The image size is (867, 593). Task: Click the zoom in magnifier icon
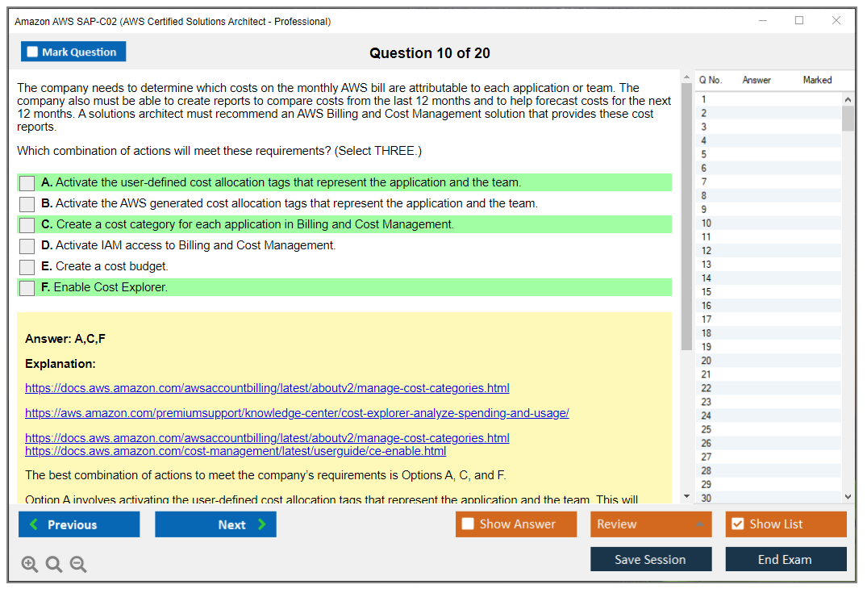coord(30,564)
